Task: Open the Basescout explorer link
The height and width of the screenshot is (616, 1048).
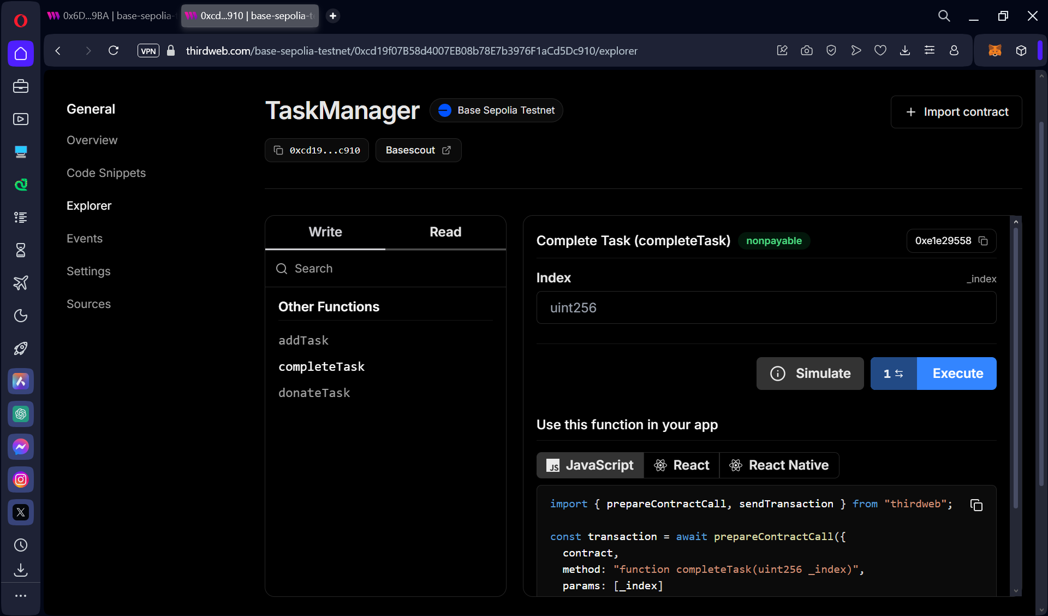Action: pyautogui.click(x=418, y=150)
